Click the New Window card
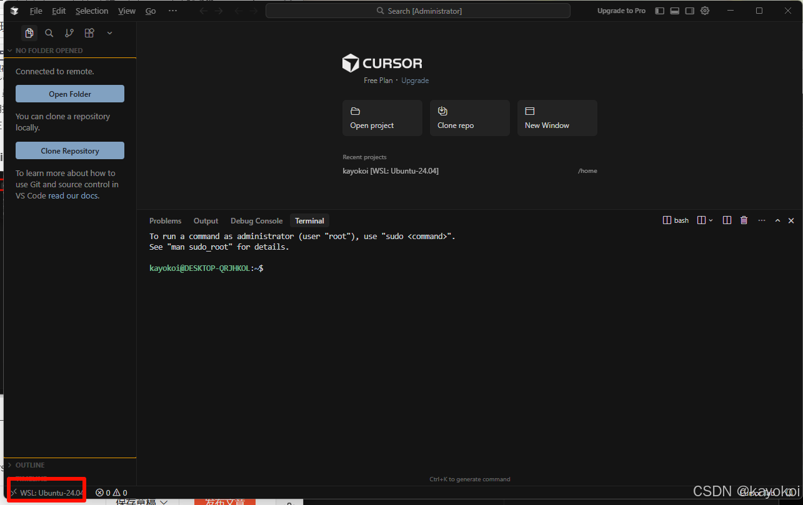This screenshot has height=505, width=803. tap(557, 118)
